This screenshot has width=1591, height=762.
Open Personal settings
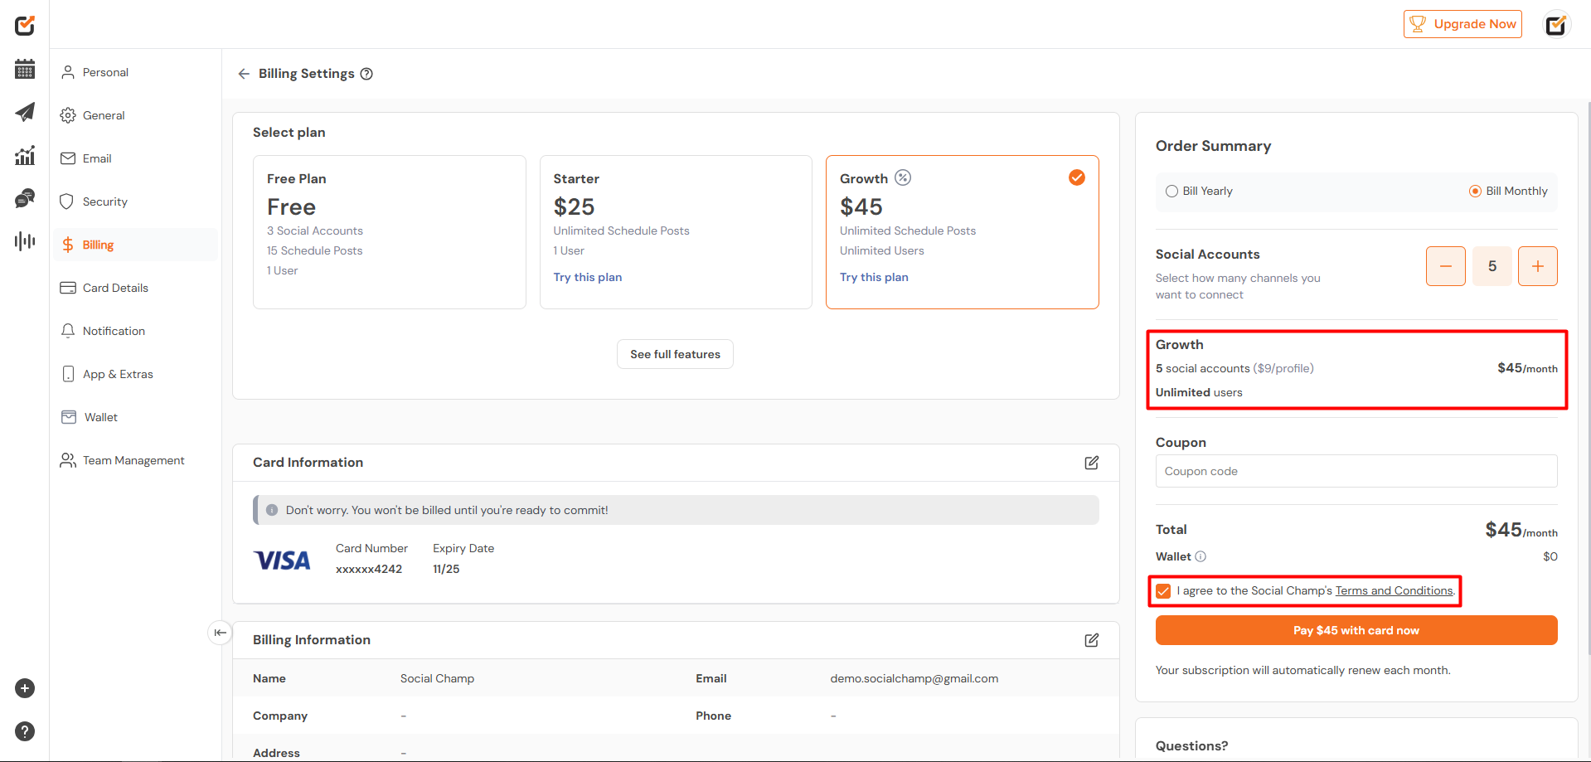pyautogui.click(x=135, y=72)
